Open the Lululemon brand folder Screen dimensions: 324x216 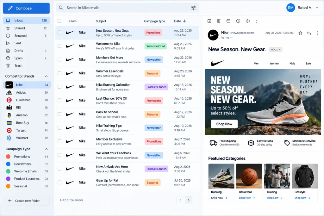click(x=27, y=100)
